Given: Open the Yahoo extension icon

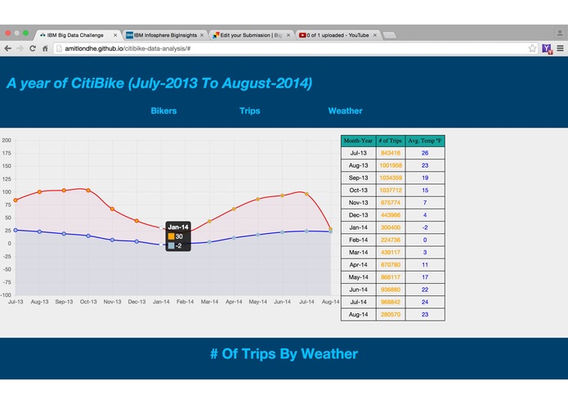Looking at the screenshot, I should pyautogui.click(x=547, y=48).
